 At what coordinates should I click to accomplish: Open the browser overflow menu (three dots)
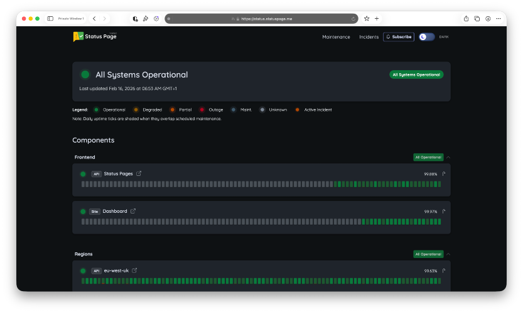click(x=498, y=19)
